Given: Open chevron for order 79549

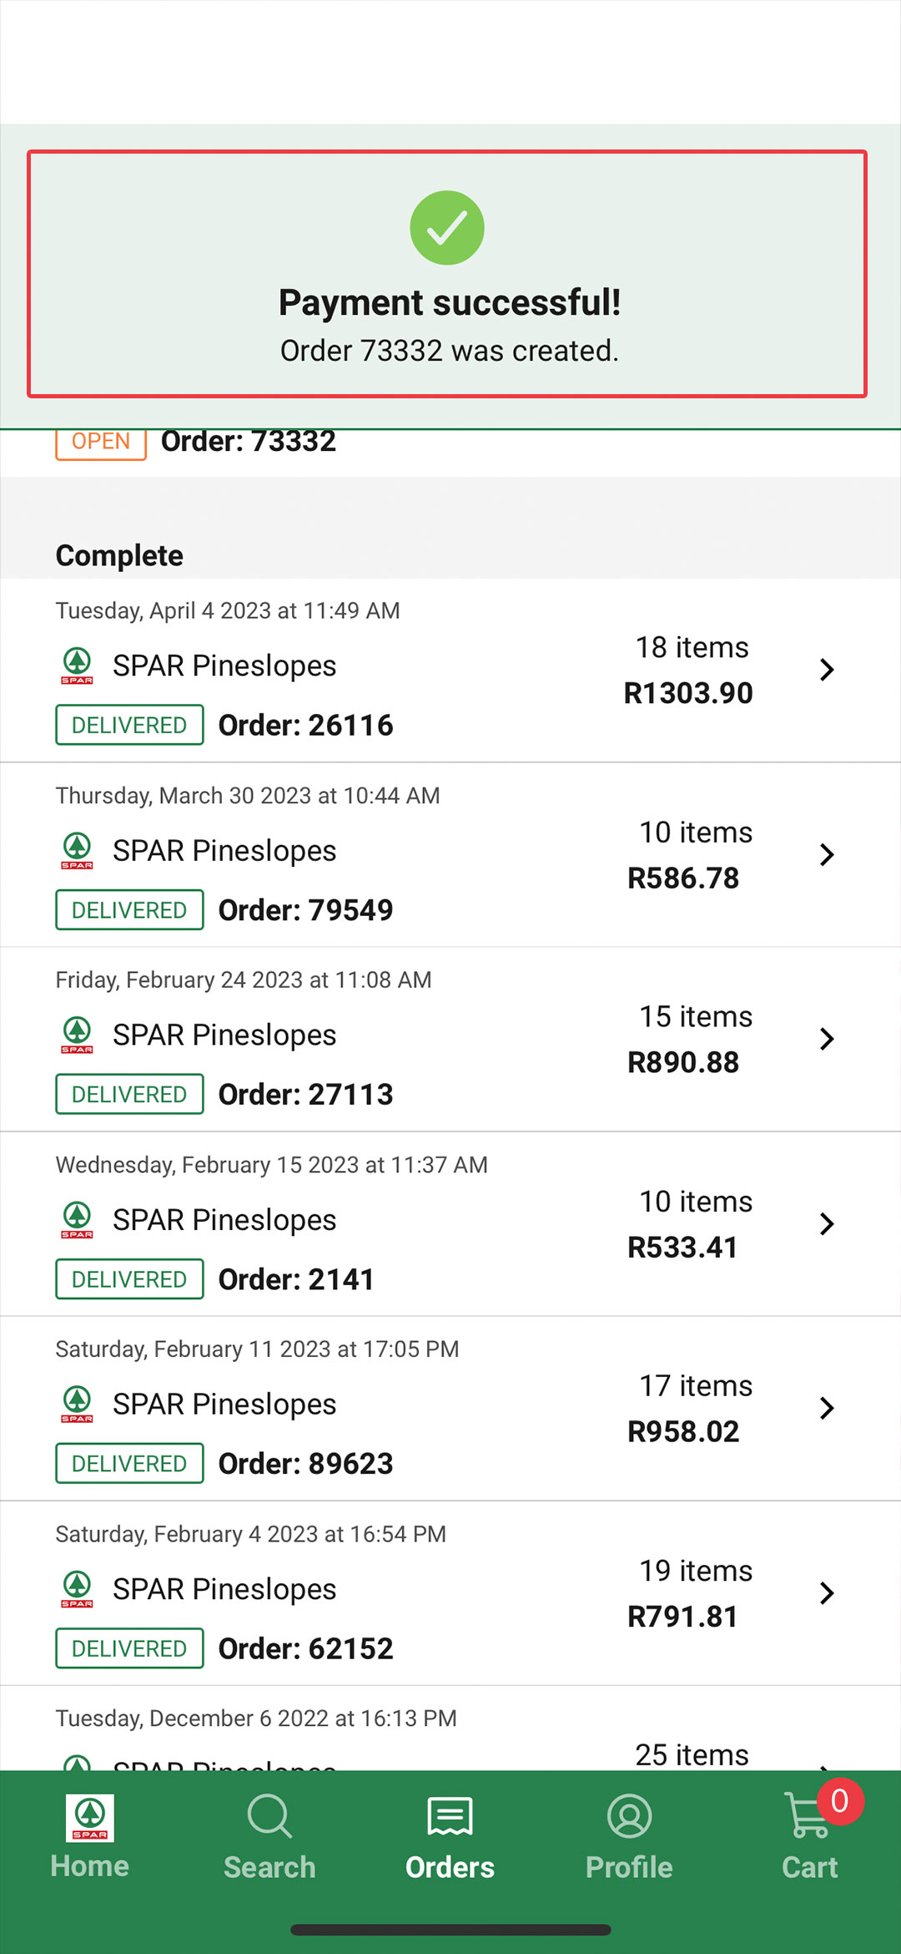Looking at the screenshot, I should click(827, 854).
